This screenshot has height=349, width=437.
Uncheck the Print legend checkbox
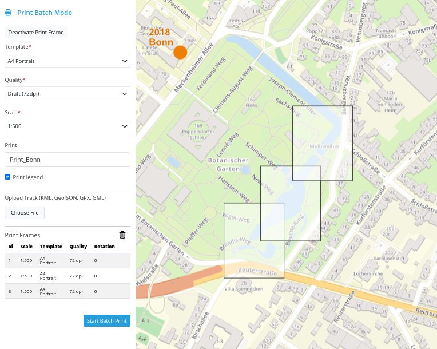pyautogui.click(x=7, y=177)
